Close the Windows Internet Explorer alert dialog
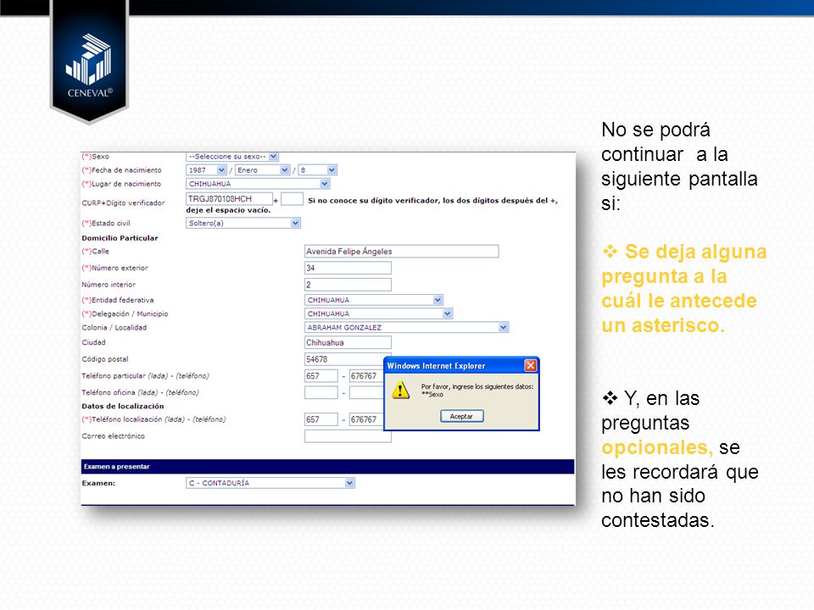This screenshot has height=610, width=814. 531,366
